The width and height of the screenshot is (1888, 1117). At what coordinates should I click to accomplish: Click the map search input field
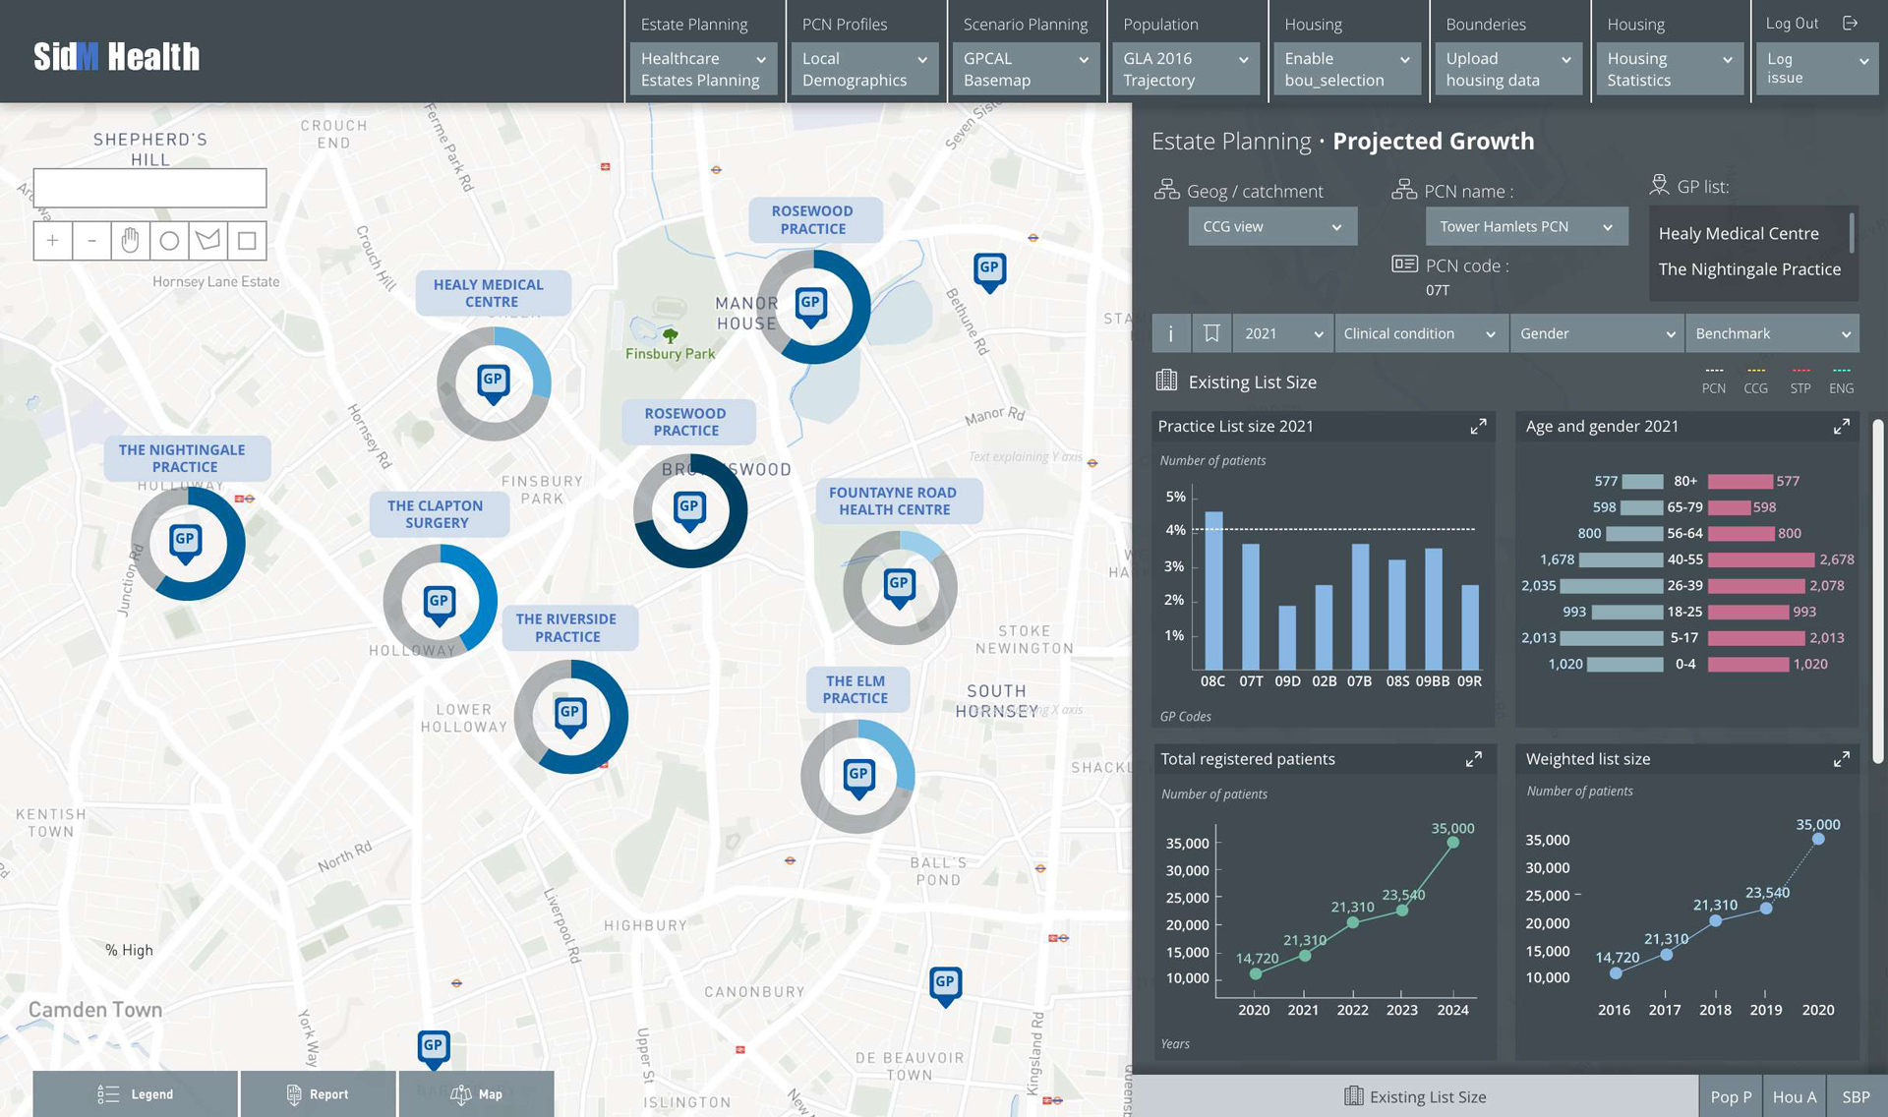tap(149, 188)
